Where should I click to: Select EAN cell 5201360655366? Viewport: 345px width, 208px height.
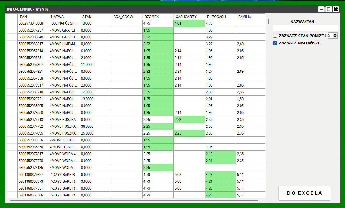[33, 195]
